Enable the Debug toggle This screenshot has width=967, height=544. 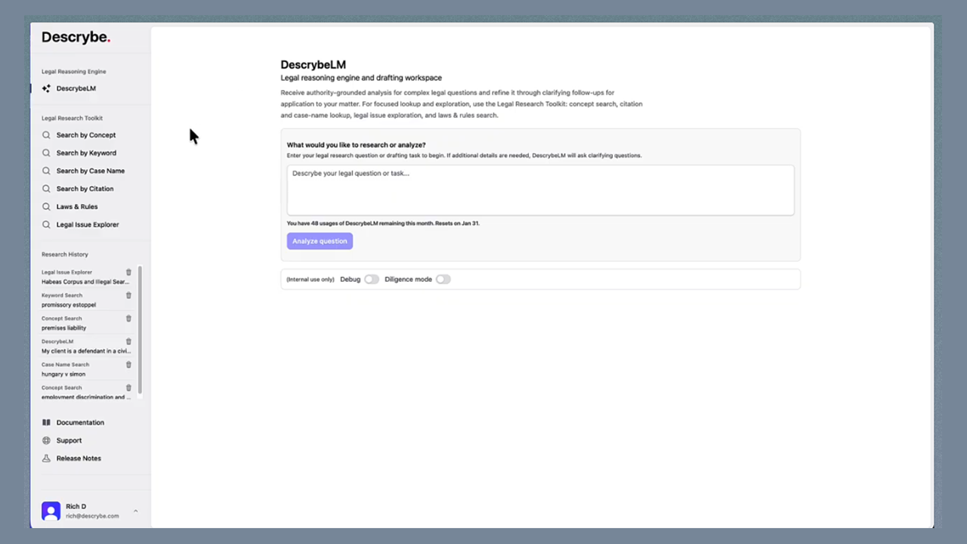pos(371,280)
